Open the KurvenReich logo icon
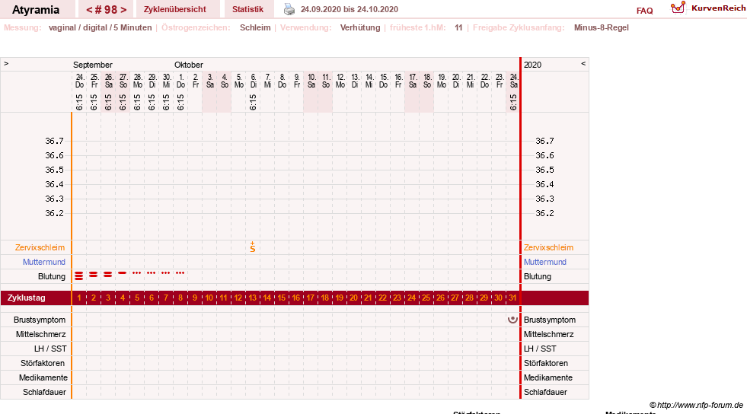The width and height of the screenshot is (747, 414). click(678, 8)
